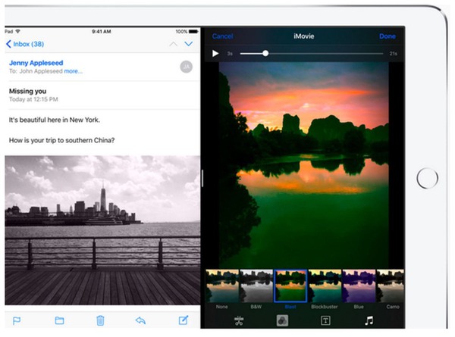Tap the 21s total duration label
Image resolution: width=455 pixels, height=337 pixels.
tap(393, 54)
